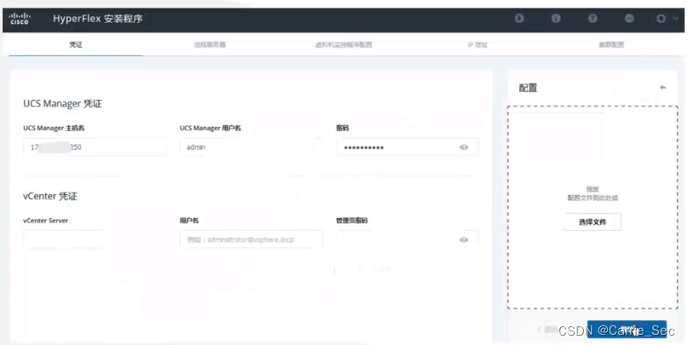Click the UCS Manager 用户名 field with admin
688x345 pixels.
coord(251,147)
